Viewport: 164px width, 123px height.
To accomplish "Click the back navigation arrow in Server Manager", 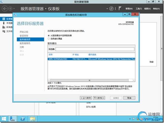I will tap(5, 9).
